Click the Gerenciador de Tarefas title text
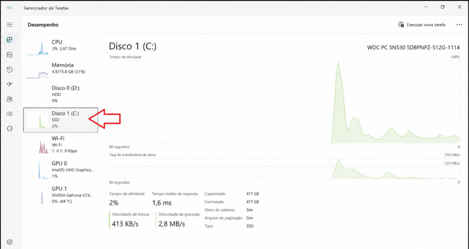469x249 pixels. coord(46,8)
